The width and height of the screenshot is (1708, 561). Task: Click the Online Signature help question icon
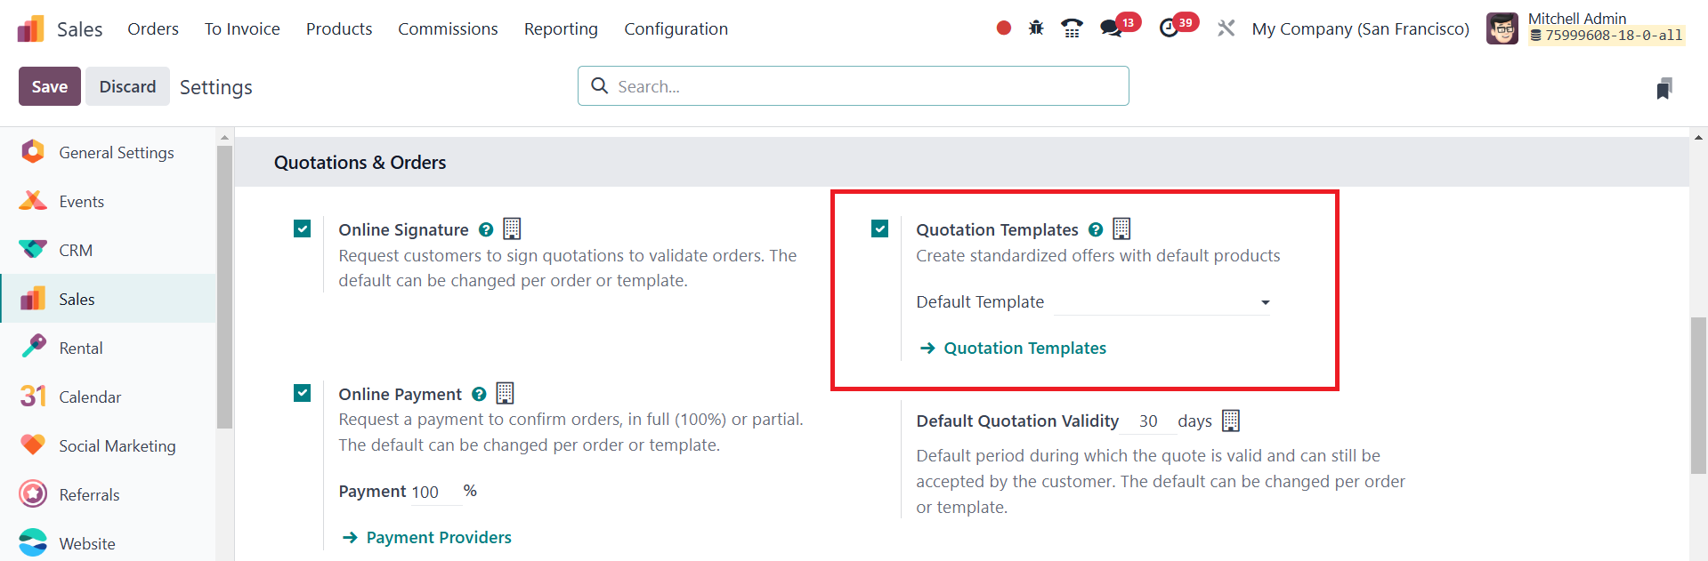coord(486,229)
